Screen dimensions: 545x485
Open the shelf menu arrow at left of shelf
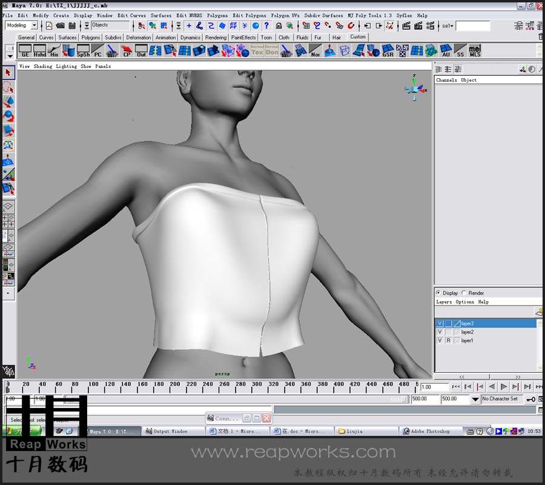10,56
